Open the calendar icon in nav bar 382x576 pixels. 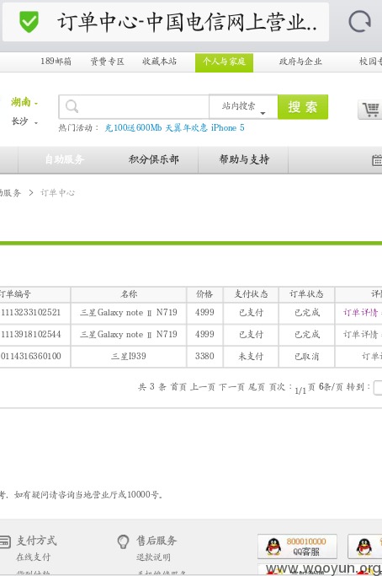[377, 160]
